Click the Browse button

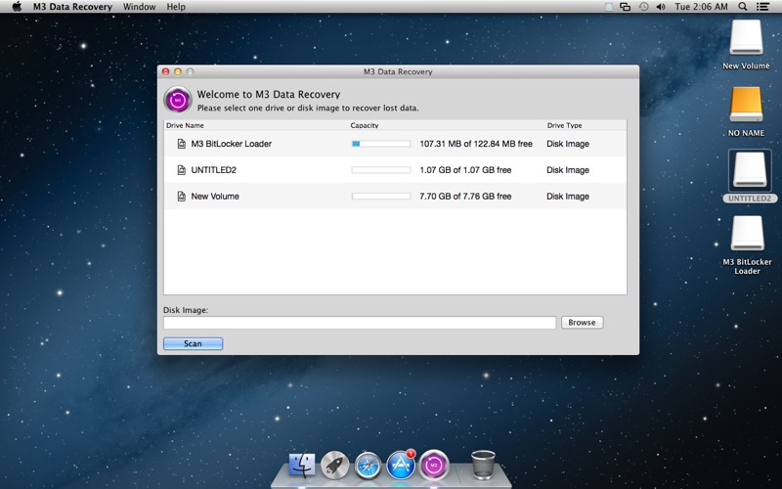582,323
